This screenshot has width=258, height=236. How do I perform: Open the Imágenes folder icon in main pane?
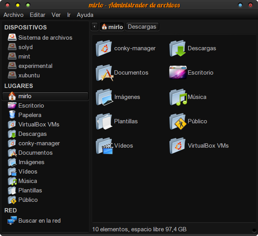[x=104, y=97]
